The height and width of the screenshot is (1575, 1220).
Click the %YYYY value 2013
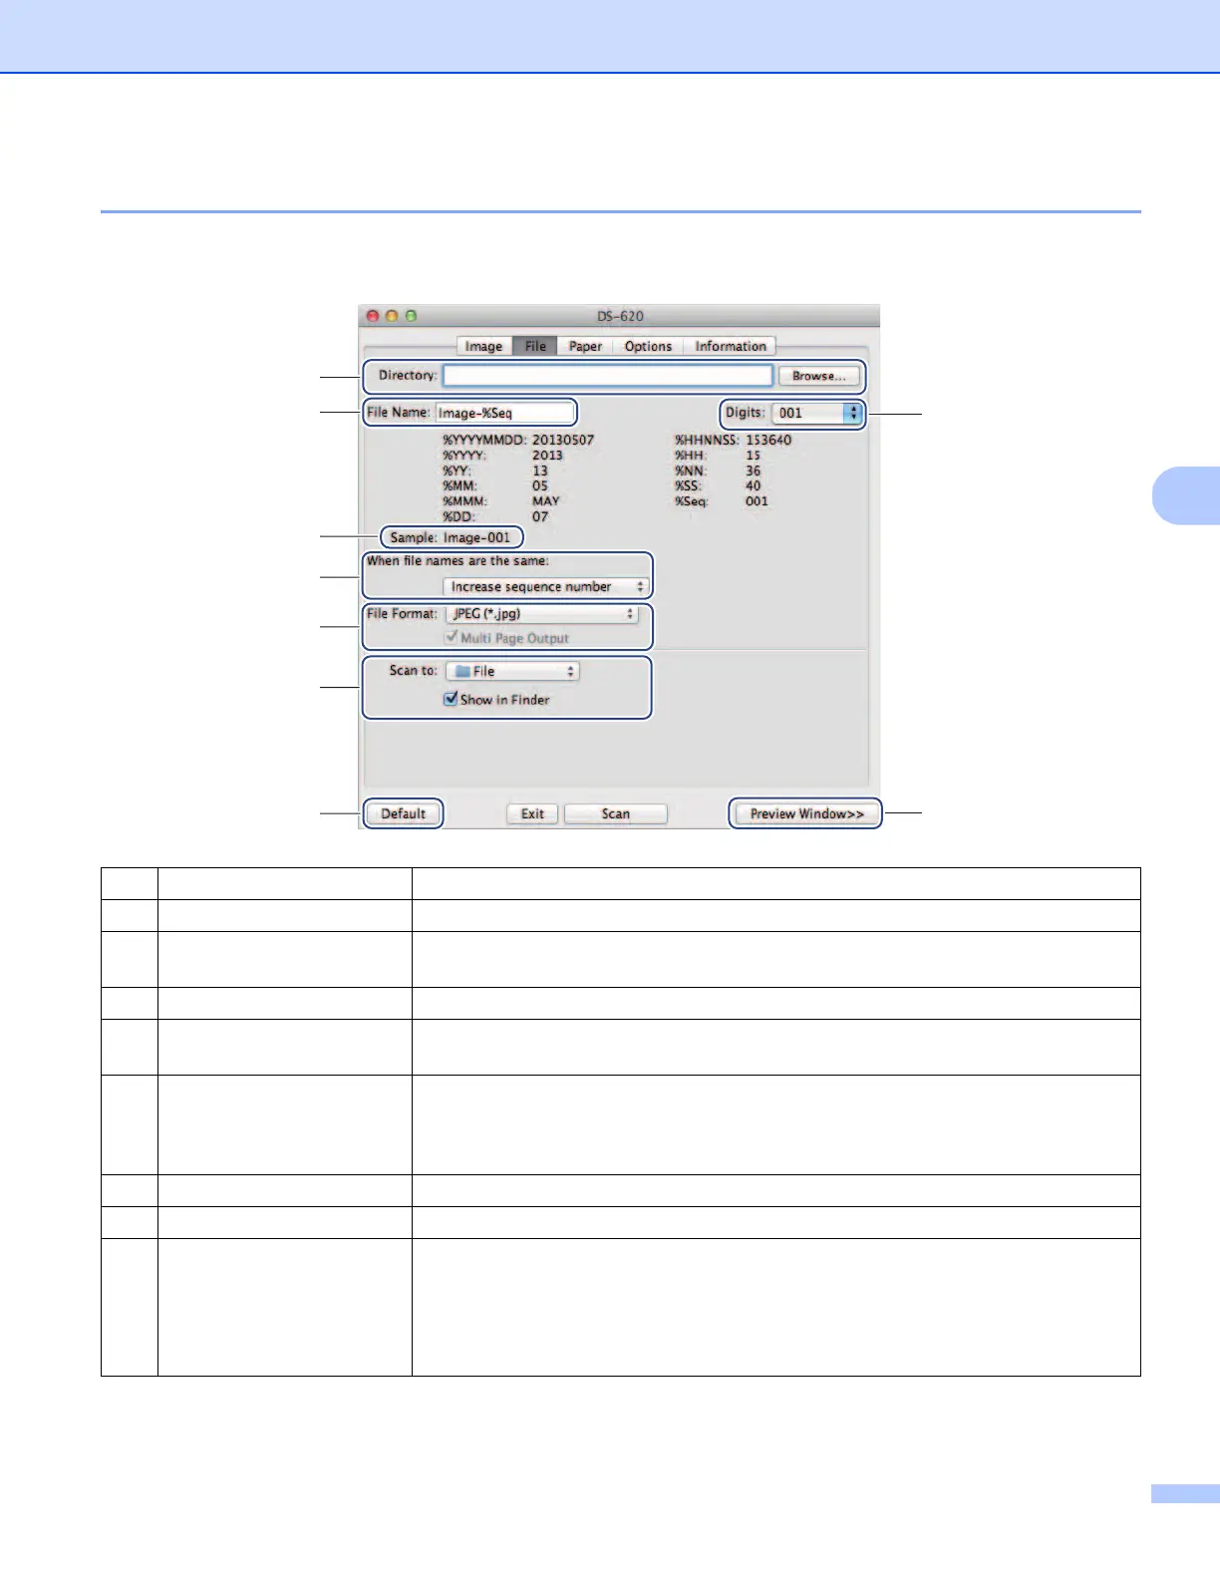[547, 456]
